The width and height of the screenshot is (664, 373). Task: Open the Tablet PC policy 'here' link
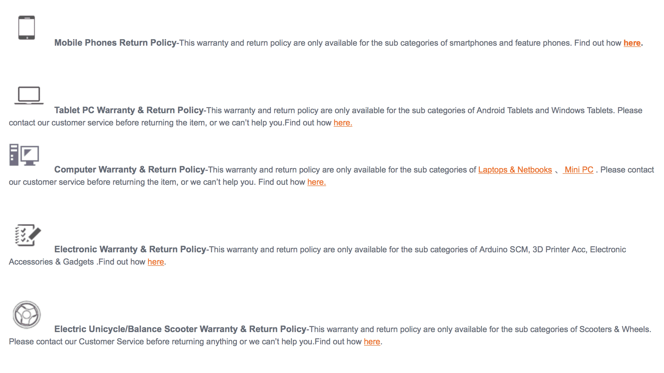343,123
